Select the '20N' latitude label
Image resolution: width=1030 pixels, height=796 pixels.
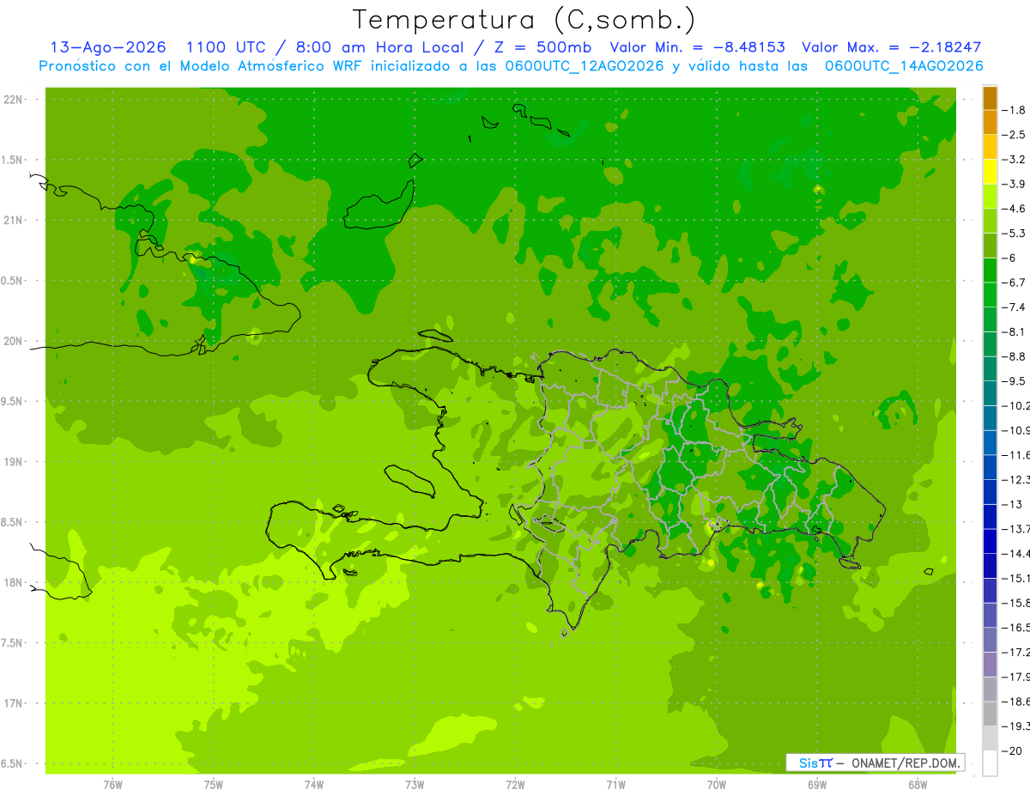tap(13, 341)
